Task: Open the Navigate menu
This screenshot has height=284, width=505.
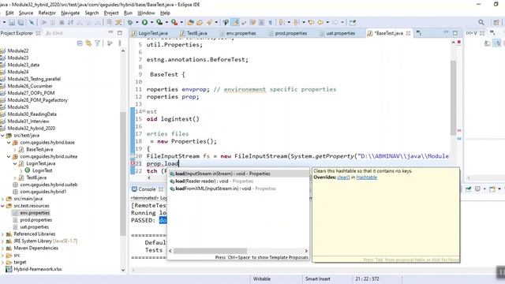Action: pyautogui.click(x=70, y=13)
